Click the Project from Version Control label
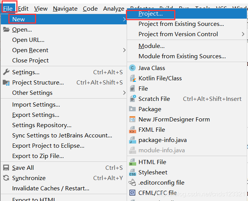 coord(178,34)
